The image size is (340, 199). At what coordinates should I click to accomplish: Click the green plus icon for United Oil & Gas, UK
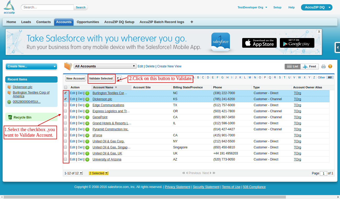coord(87,153)
